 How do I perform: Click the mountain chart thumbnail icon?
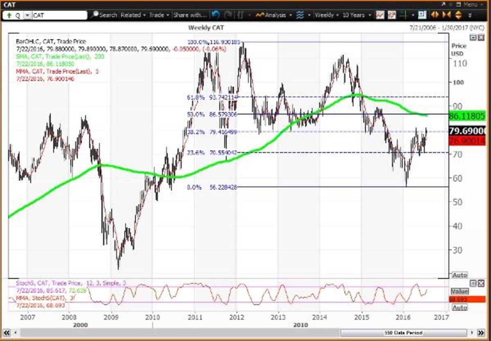tap(392, 15)
